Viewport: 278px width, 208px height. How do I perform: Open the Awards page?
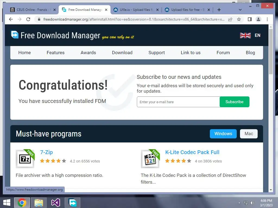pos(88,53)
